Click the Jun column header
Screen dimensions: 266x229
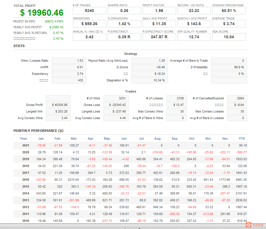pos(124,138)
